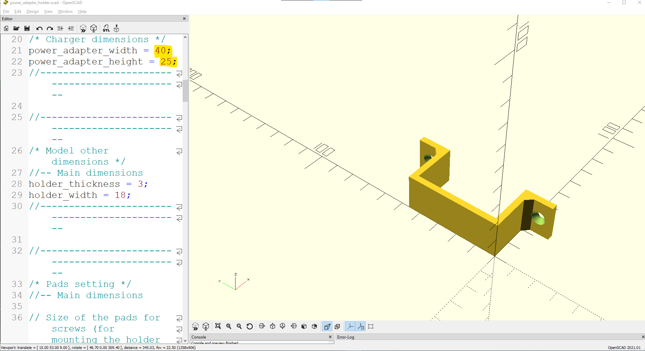Export the design as STL

click(x=106, y=28)
